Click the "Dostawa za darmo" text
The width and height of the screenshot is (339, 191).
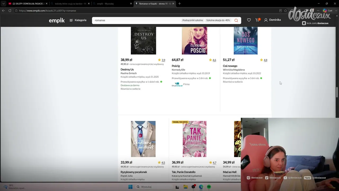(130, 85)
